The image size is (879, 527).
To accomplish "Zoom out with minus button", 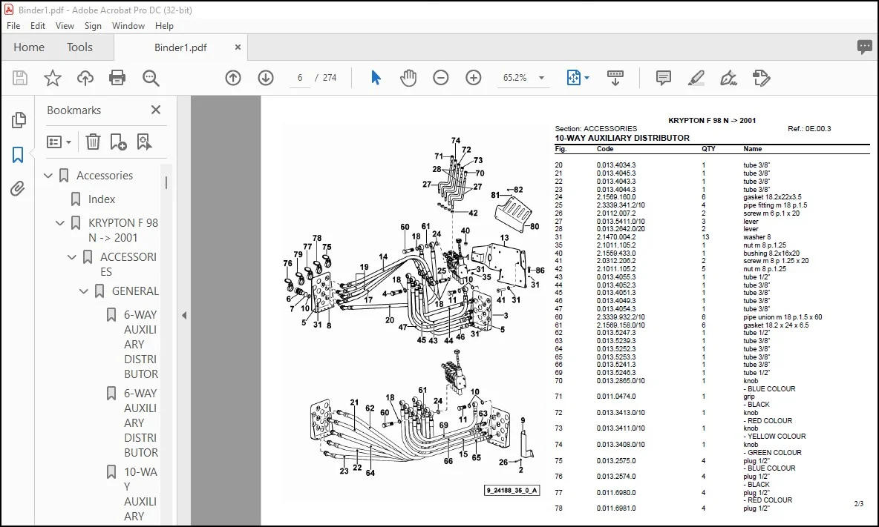I will tap(441, 78).
